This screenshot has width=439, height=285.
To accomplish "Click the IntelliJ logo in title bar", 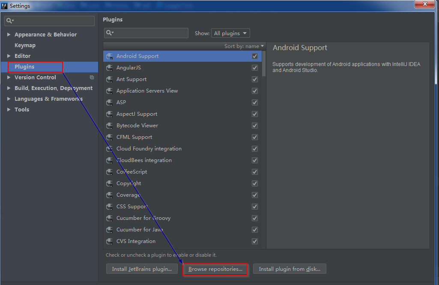I will pyautogui.click(x=4, y=6).
